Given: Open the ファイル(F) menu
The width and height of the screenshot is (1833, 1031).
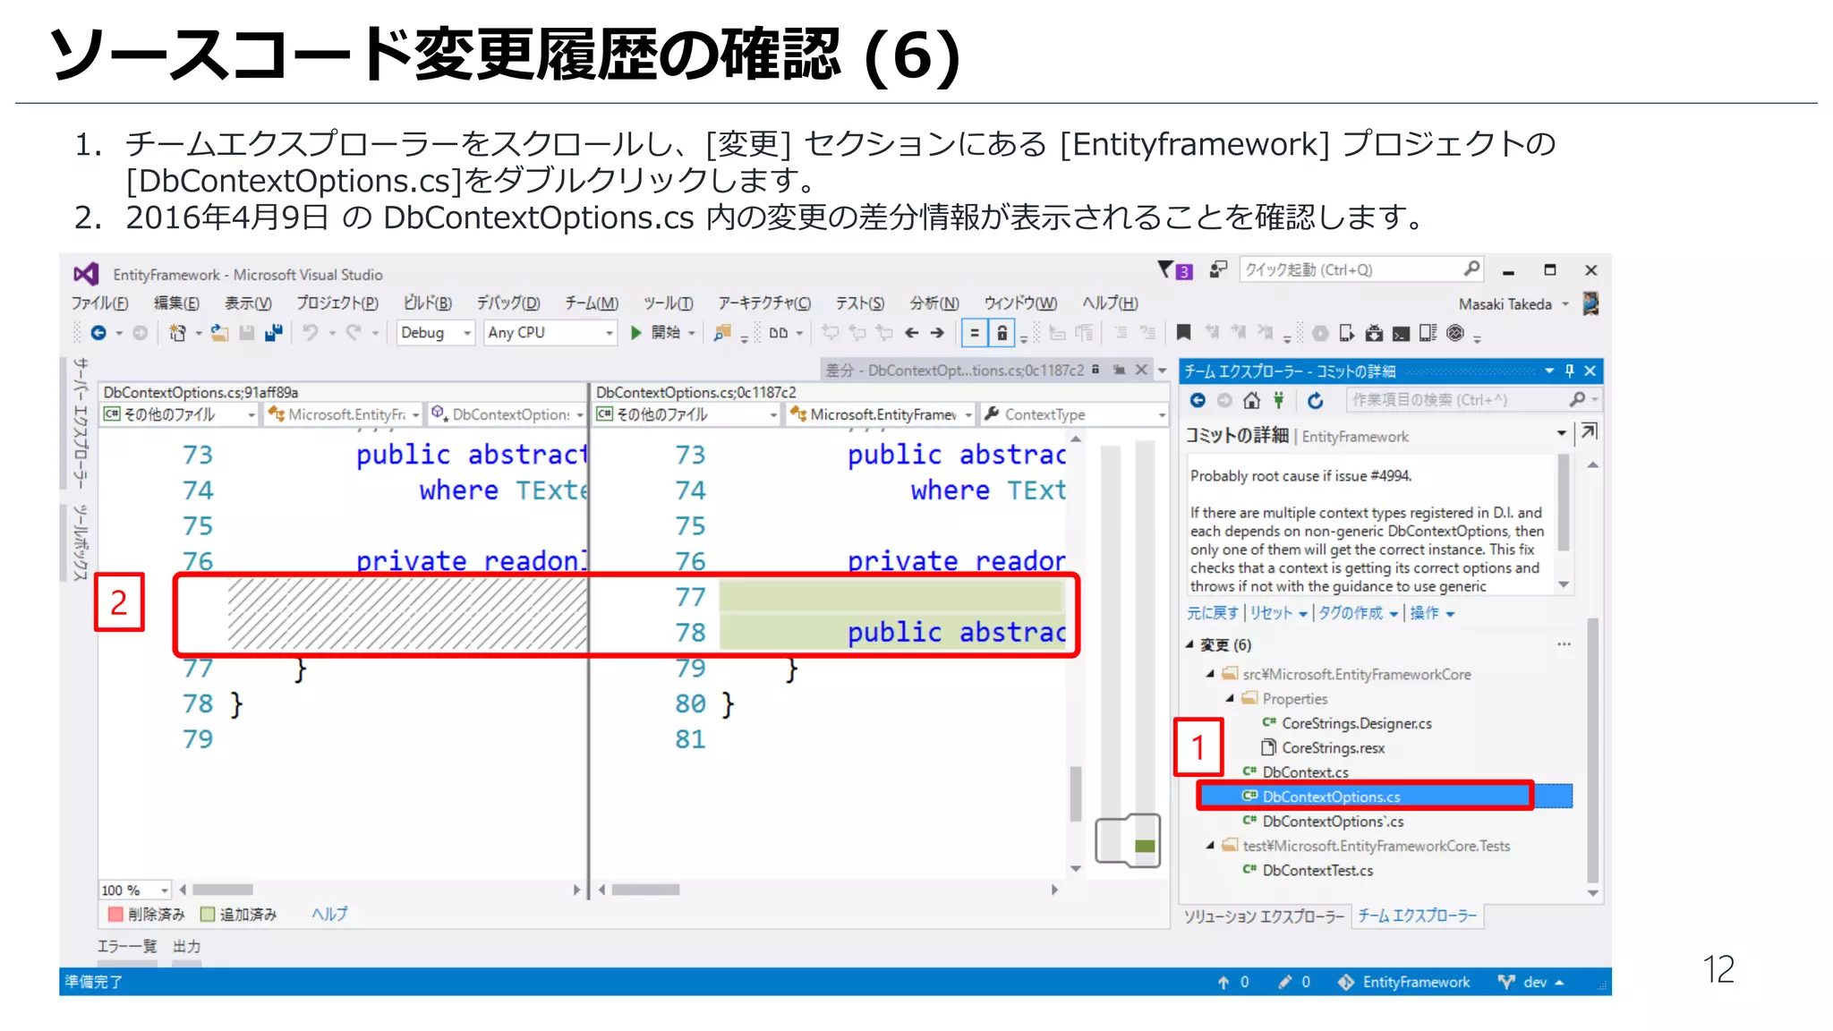Looking at the screenshot, I should (99, 303).
